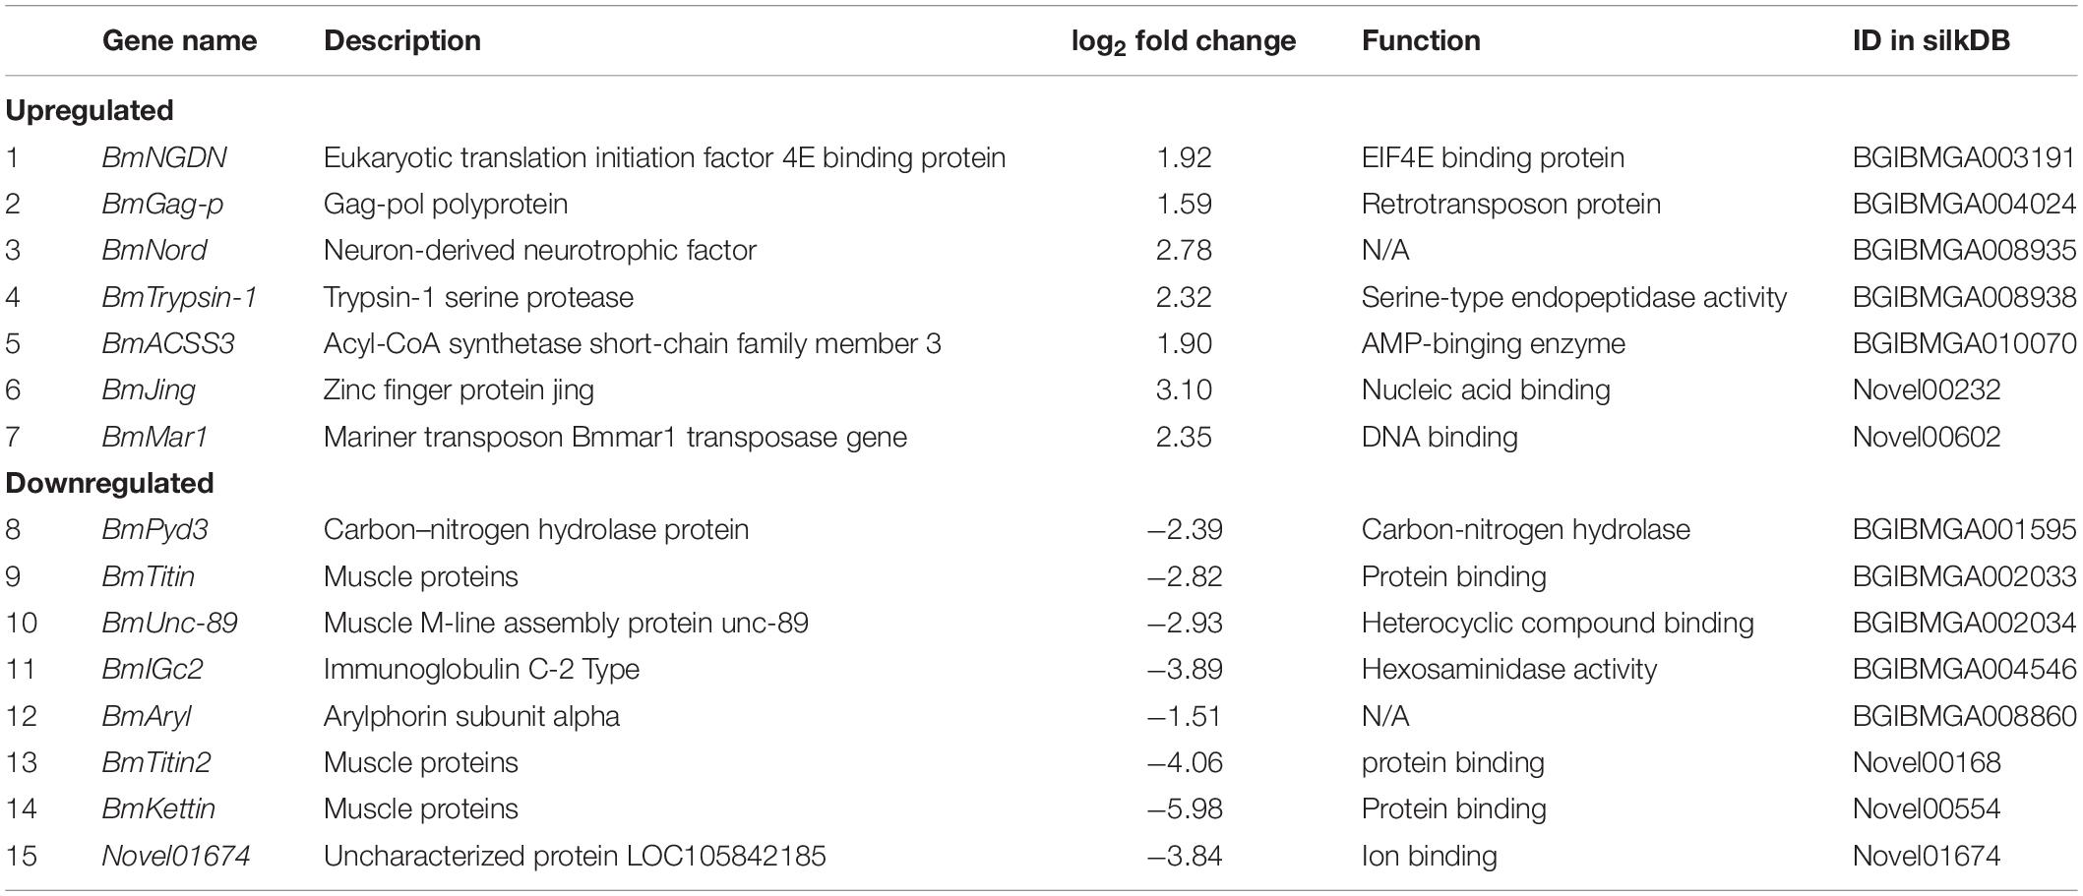
Task: Select the BGIBMGA008860 ID cell
Action: click(1964, 715)
